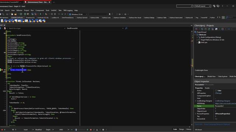Click the Open folder toolbar icon
Screen dimensions: 236x132
point(15,14)
